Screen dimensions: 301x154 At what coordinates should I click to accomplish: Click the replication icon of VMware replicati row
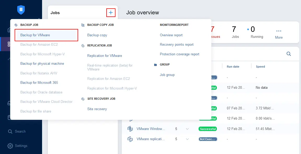[130, 139]
